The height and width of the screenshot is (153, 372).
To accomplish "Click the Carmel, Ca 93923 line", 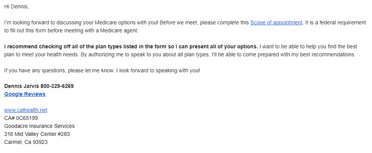I will (26, 142).
